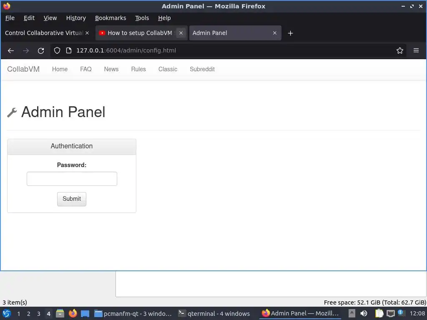Select the Admin Panel browser tab
This screenshot has height=320, width=427.
click(x=235, y=33)
